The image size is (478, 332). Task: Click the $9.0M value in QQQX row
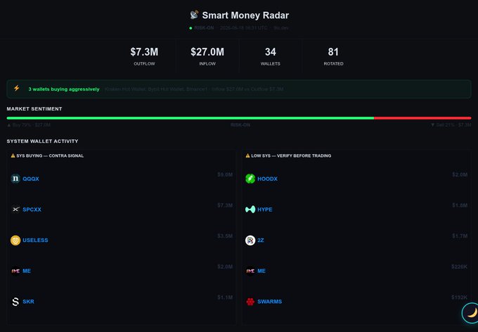225,174
